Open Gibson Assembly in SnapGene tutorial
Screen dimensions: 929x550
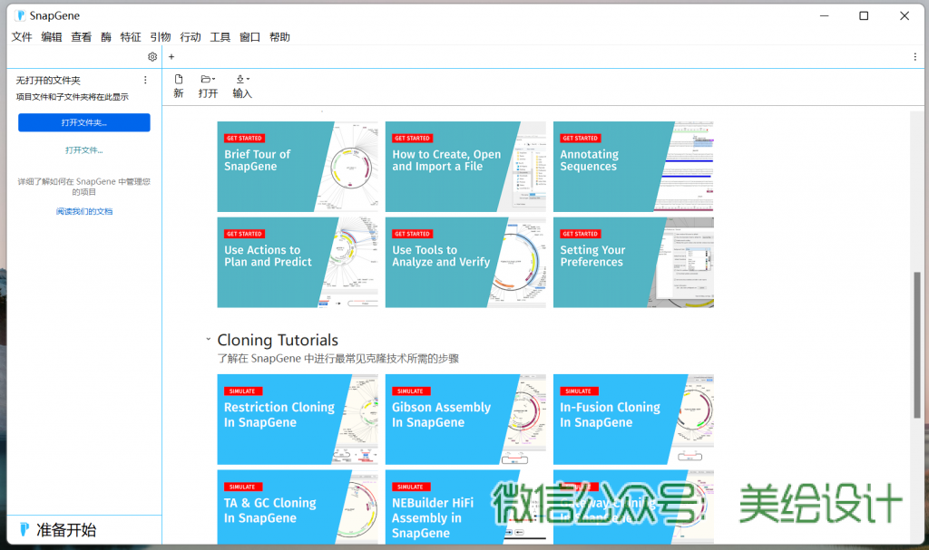tap(464, 419)
